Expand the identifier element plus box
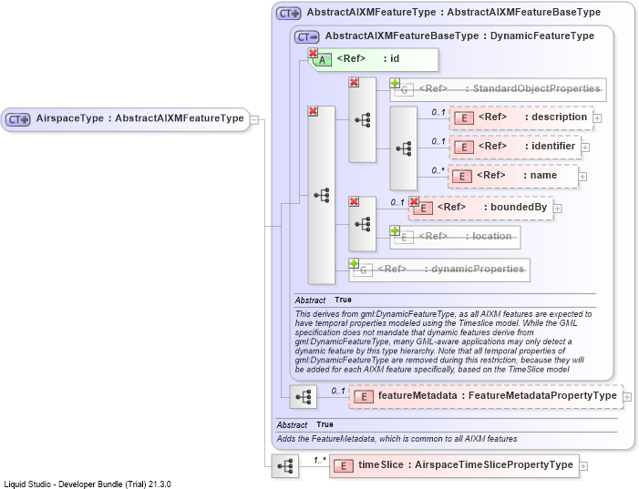This screenshot has width=639, height=489. (585, 148)
